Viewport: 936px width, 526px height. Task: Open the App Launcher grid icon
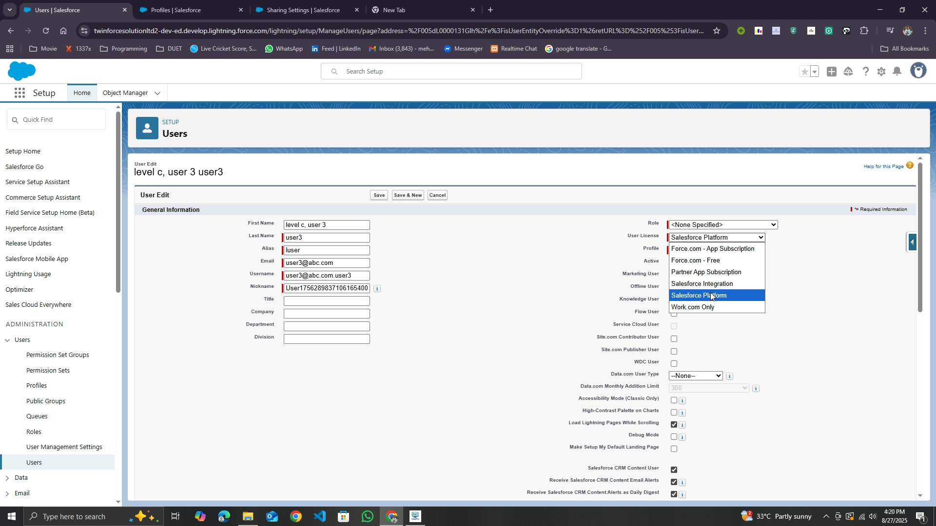[19, 93]
